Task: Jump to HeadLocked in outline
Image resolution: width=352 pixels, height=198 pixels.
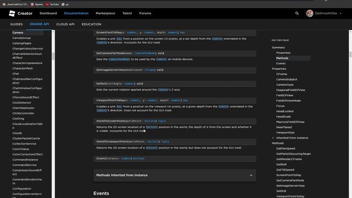Action: coord(285,111)
